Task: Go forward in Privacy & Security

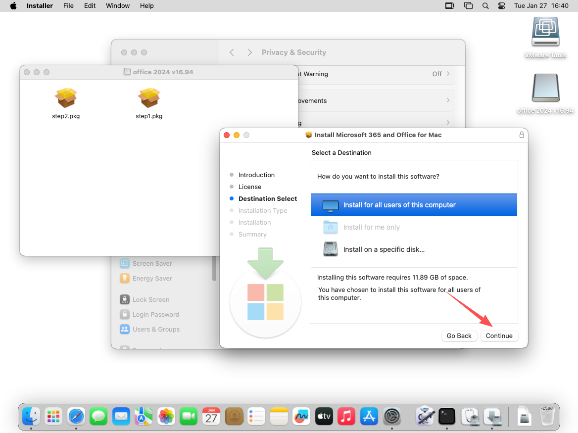Action: [x=250, y=52]
